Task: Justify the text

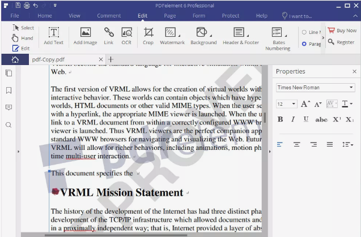Action: (x=330, y=144)
